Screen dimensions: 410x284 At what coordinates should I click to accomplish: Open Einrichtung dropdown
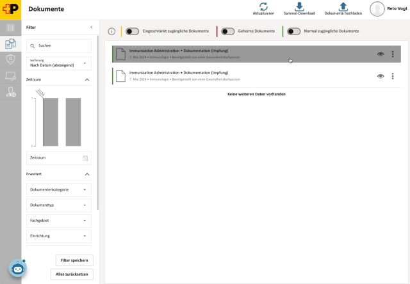point(59,236)
